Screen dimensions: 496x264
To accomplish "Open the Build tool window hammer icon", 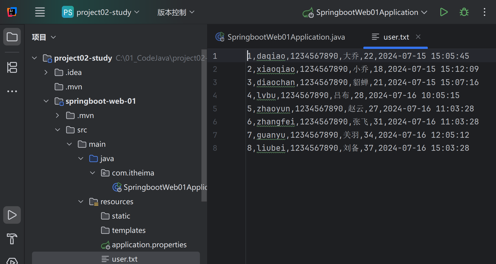I will [x=12, y=239].
